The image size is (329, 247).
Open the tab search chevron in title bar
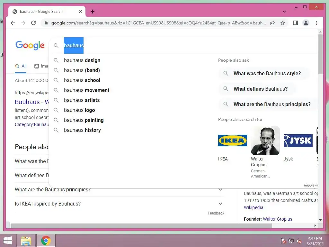[x=284, y=12]
